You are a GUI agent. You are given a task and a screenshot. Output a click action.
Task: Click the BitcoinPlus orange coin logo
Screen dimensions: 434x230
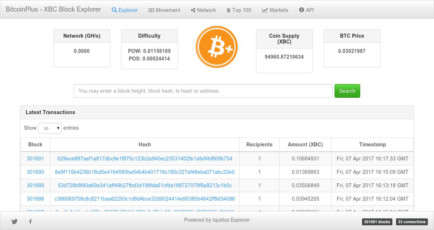217,47
